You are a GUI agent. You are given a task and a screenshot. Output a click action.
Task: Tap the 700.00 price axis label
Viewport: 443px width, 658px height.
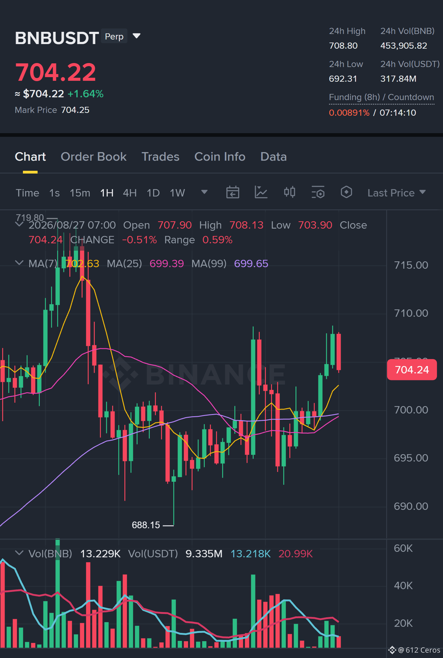[x=411, y=410]
